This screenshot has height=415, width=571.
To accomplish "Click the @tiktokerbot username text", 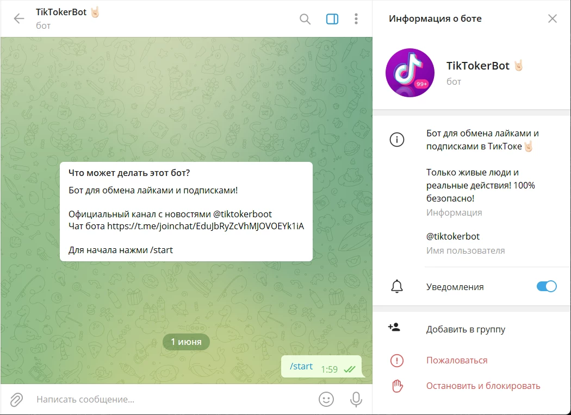I will (453, 236).
